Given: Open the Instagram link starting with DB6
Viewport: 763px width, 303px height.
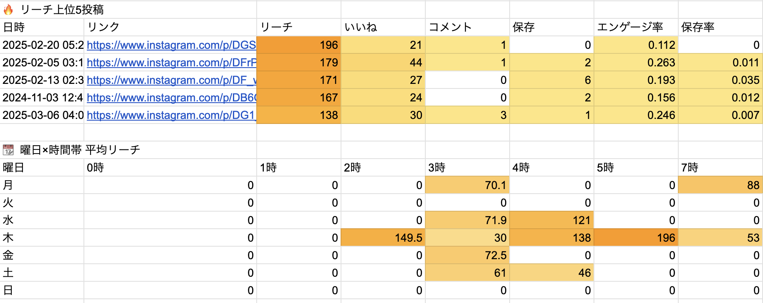Looking at the screenshot, I should (171, 98).
